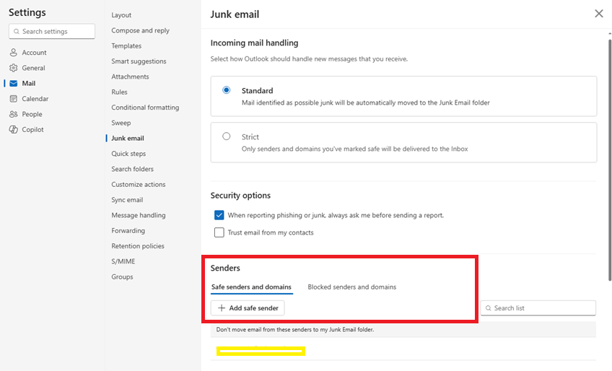The image size is (612, 371).
Task: Click the magnifier icon in Search list
Action: coord(489,308)
